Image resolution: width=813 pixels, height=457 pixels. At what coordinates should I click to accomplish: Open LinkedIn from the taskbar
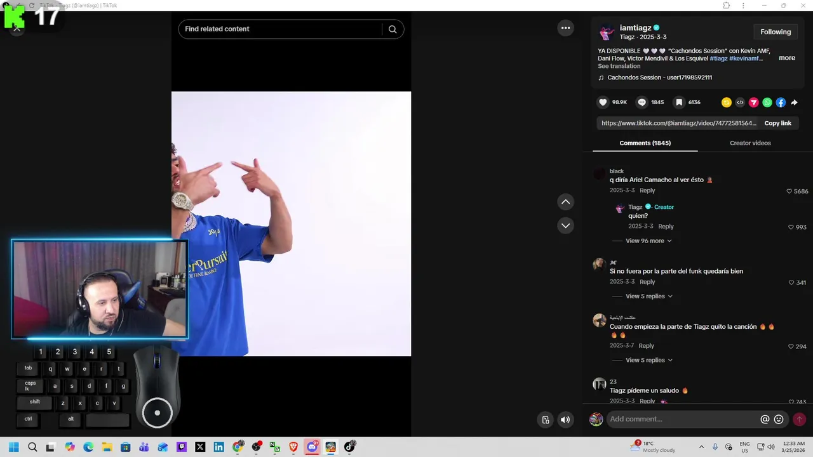pyautogui.click(x=218, y=447)
